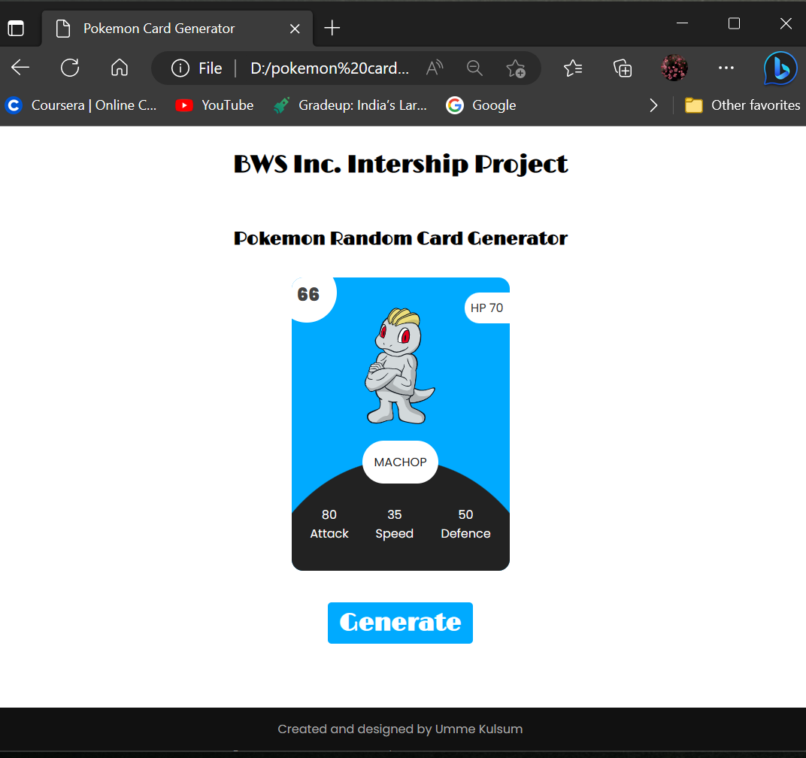The width and height of the screenshot is (806, 758).
Task: Click the zoom out magnifier icon
Action: 474,68
